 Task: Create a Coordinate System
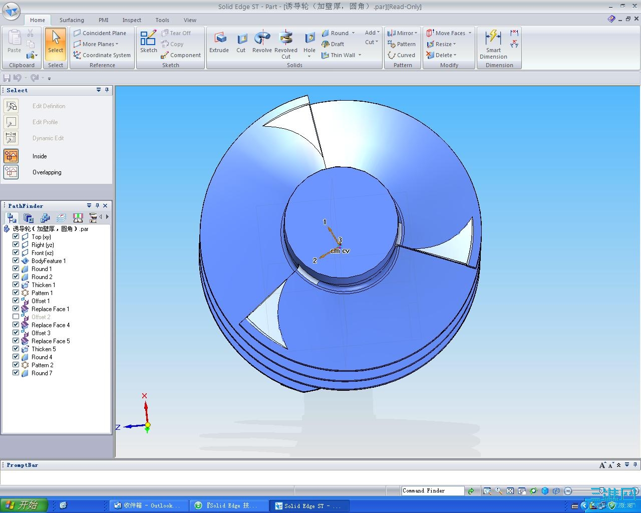[102, 55]
